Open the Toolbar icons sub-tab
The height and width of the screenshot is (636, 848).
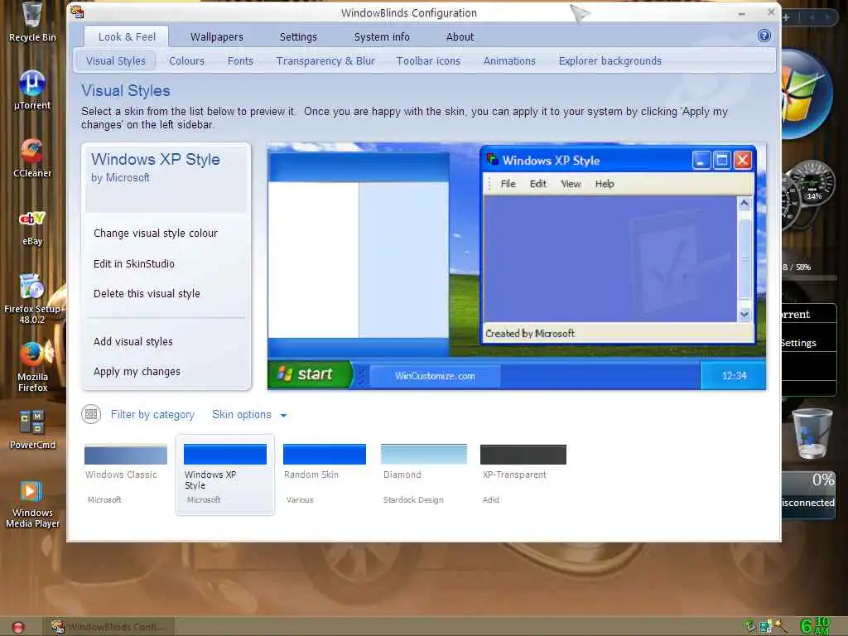(428, 60)
